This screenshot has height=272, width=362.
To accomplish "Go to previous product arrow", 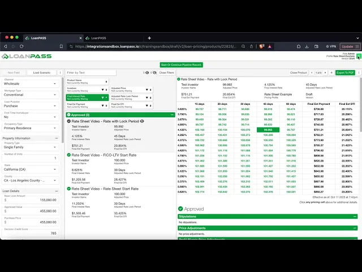I will tap(312, 73).
